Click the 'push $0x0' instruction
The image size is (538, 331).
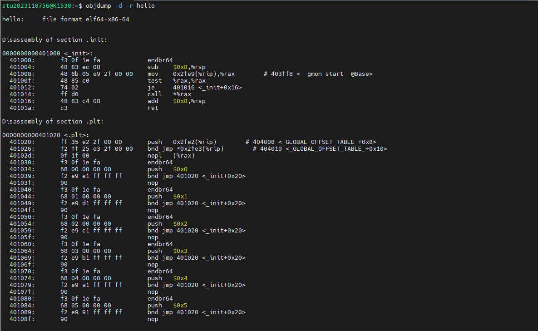[168, 169]
